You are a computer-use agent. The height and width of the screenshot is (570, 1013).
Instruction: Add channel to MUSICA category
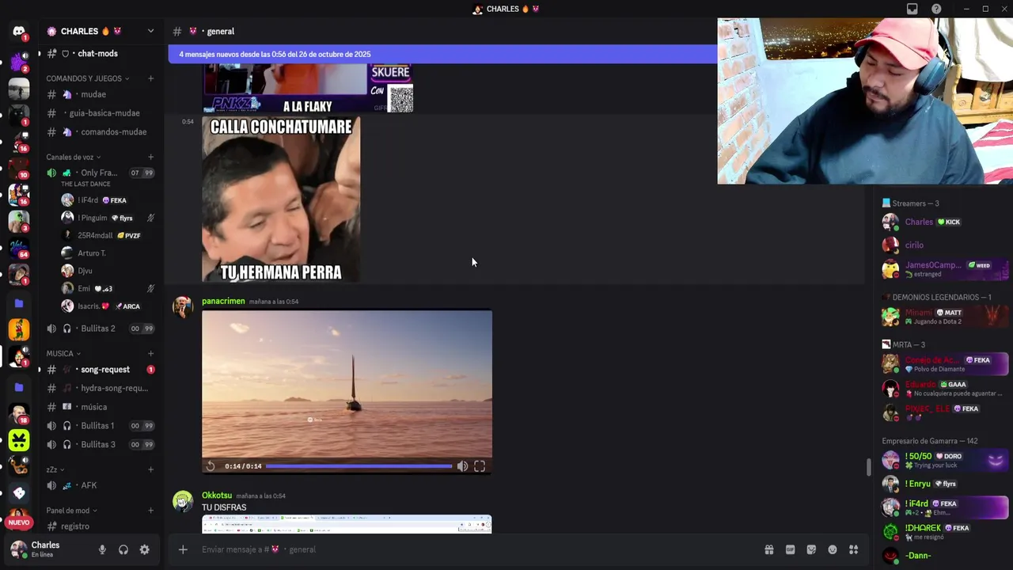(150, 353)
